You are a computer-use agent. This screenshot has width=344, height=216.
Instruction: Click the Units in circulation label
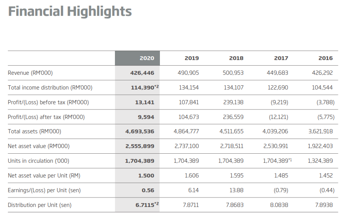point(39,161)
